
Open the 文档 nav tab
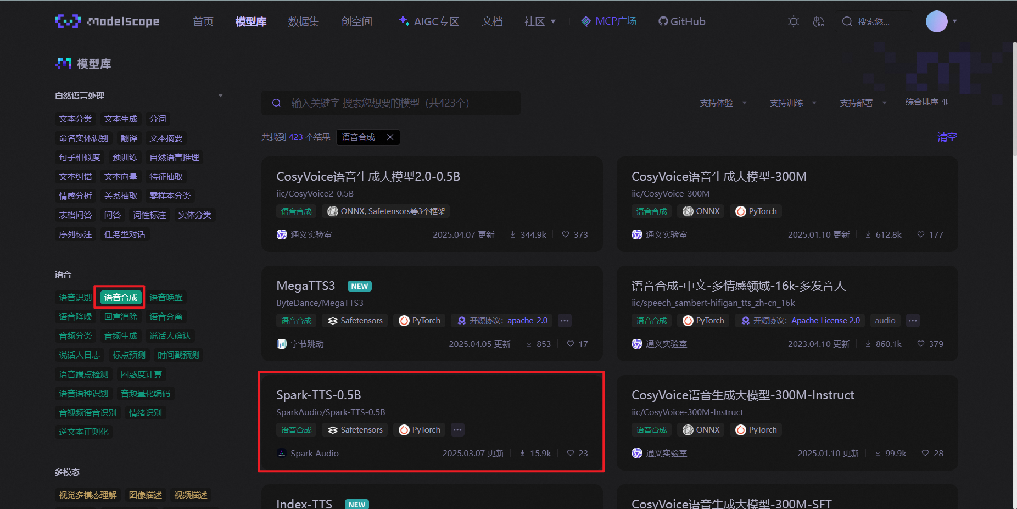click(x=492, y=21)
